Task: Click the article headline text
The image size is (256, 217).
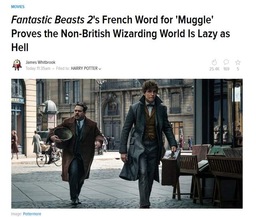Action: click(x=120, y=34)
